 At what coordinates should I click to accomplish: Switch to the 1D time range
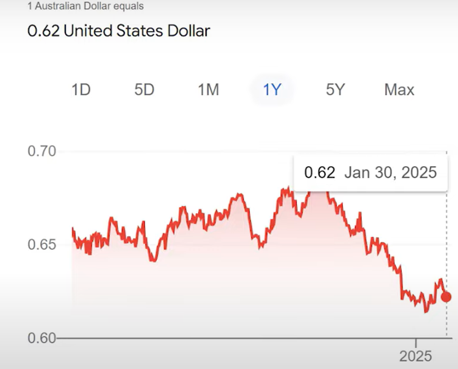81,90
